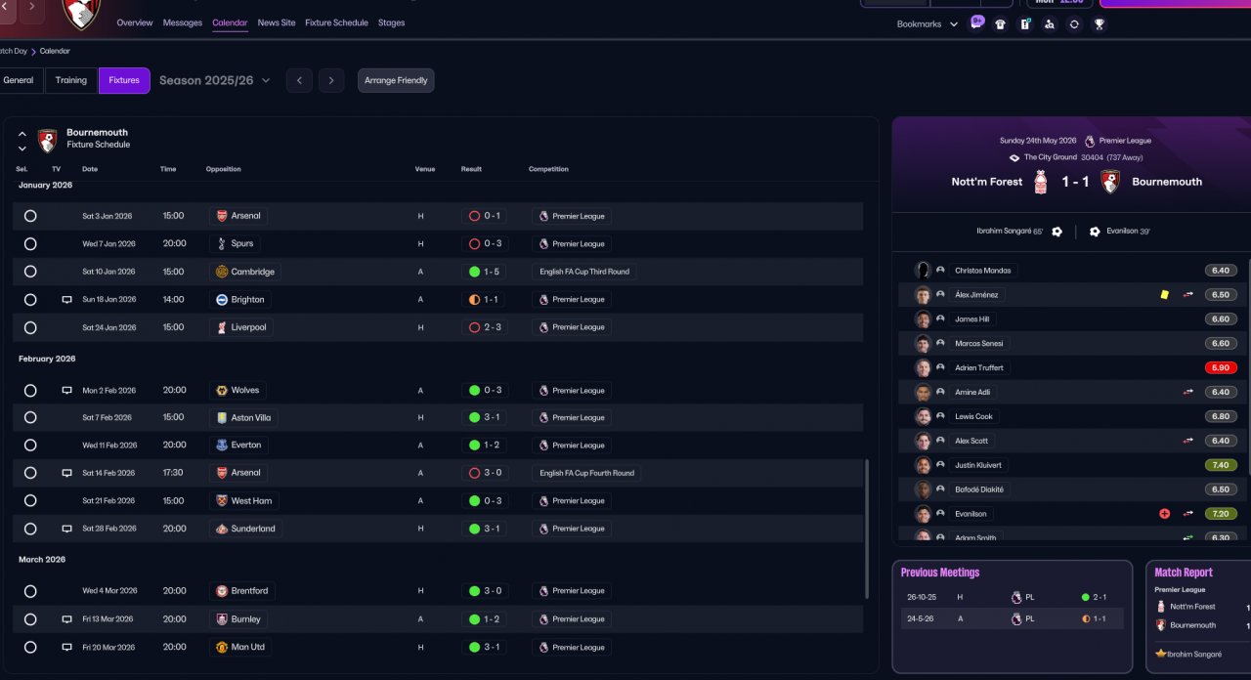
Task: Click Álex Jiménez yellow card icon
Action: 1164,294
